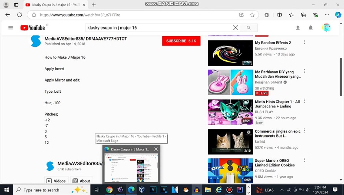This screenshot has width=344, height=195.
Task: Clear the YouTube search text with X
Action: (236, 28)
